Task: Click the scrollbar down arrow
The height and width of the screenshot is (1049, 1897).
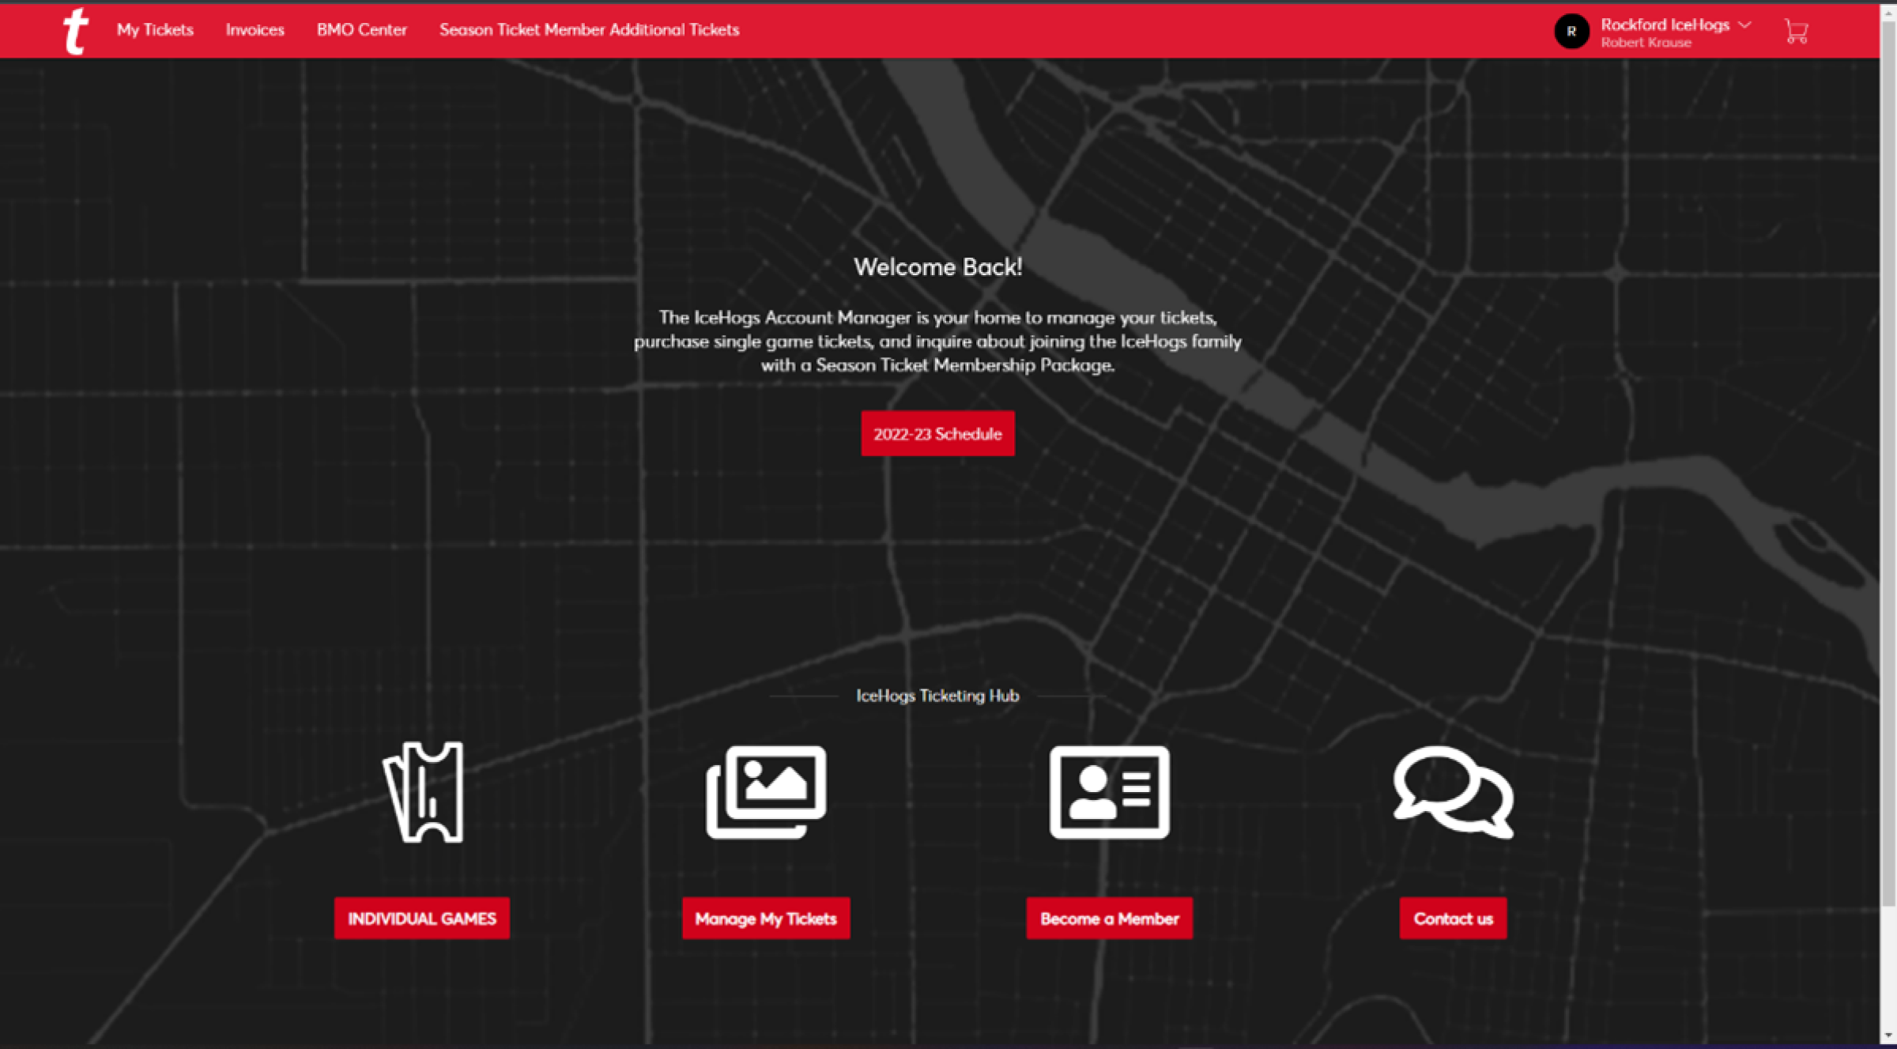Action: 1888,1036
